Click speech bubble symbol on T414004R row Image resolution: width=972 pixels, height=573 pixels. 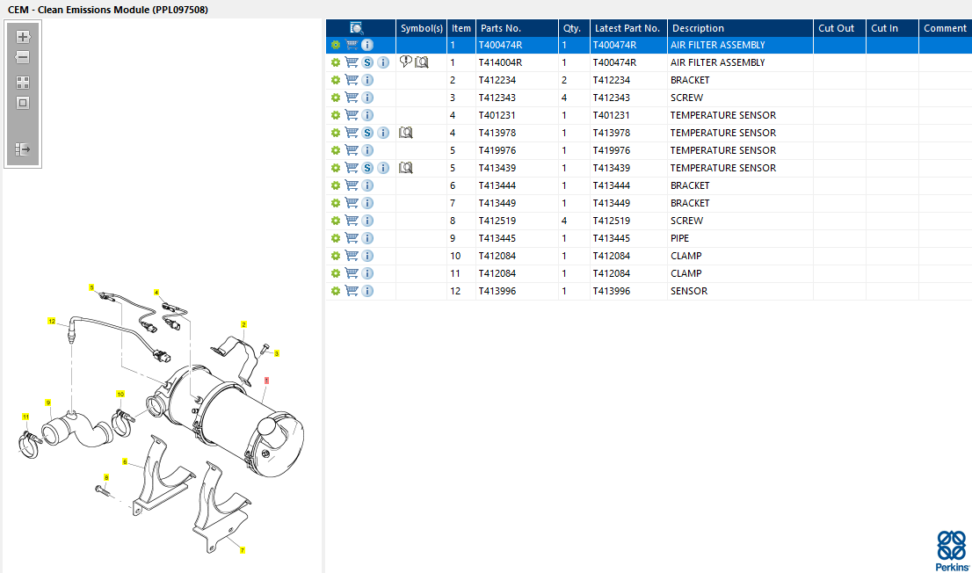(x=405, y=62)
